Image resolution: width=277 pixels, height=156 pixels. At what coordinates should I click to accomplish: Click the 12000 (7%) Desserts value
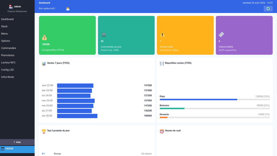click(x=264, y=114)
